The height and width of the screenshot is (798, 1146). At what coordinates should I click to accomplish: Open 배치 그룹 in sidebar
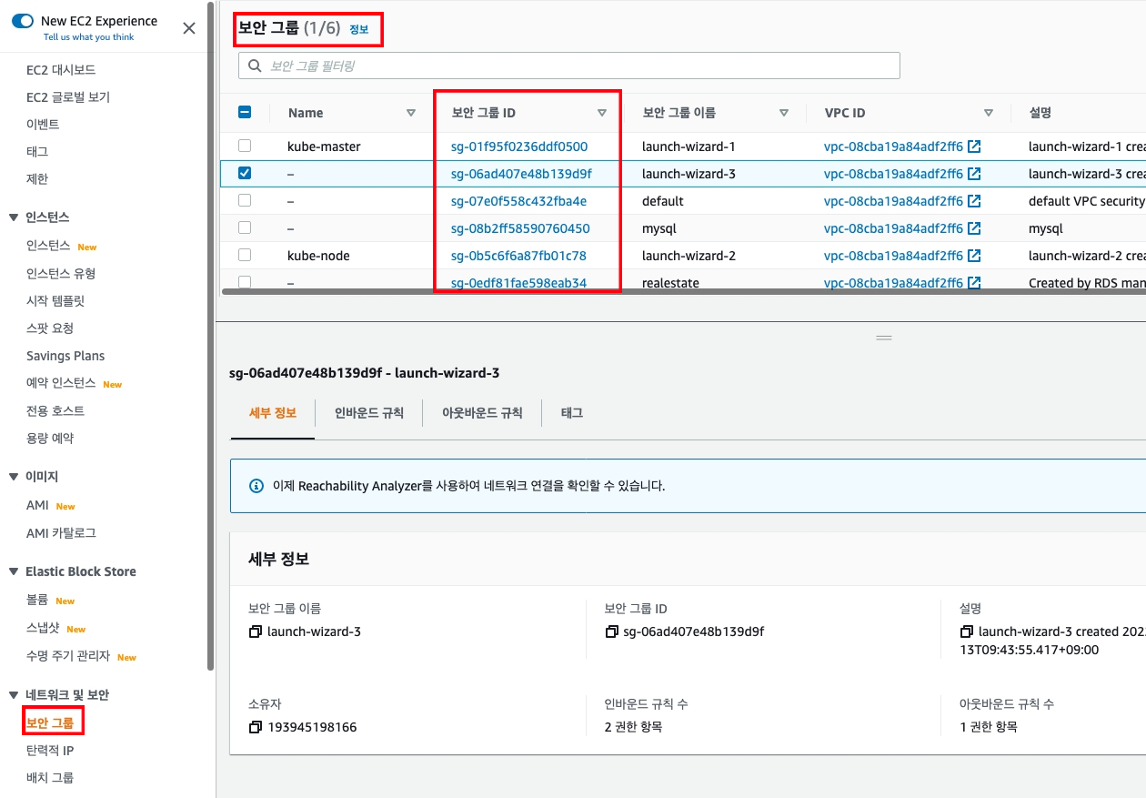[x=50, y=778]
